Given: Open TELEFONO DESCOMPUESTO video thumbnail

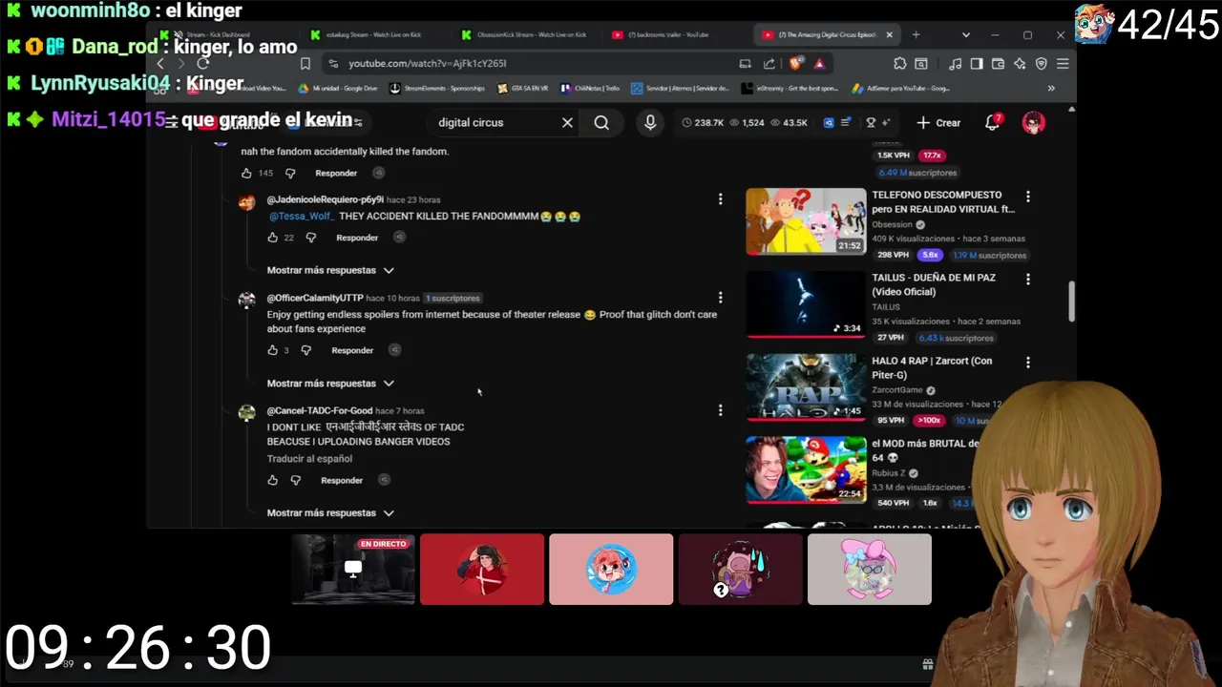Looking at the screenshot, I should 806,221.
